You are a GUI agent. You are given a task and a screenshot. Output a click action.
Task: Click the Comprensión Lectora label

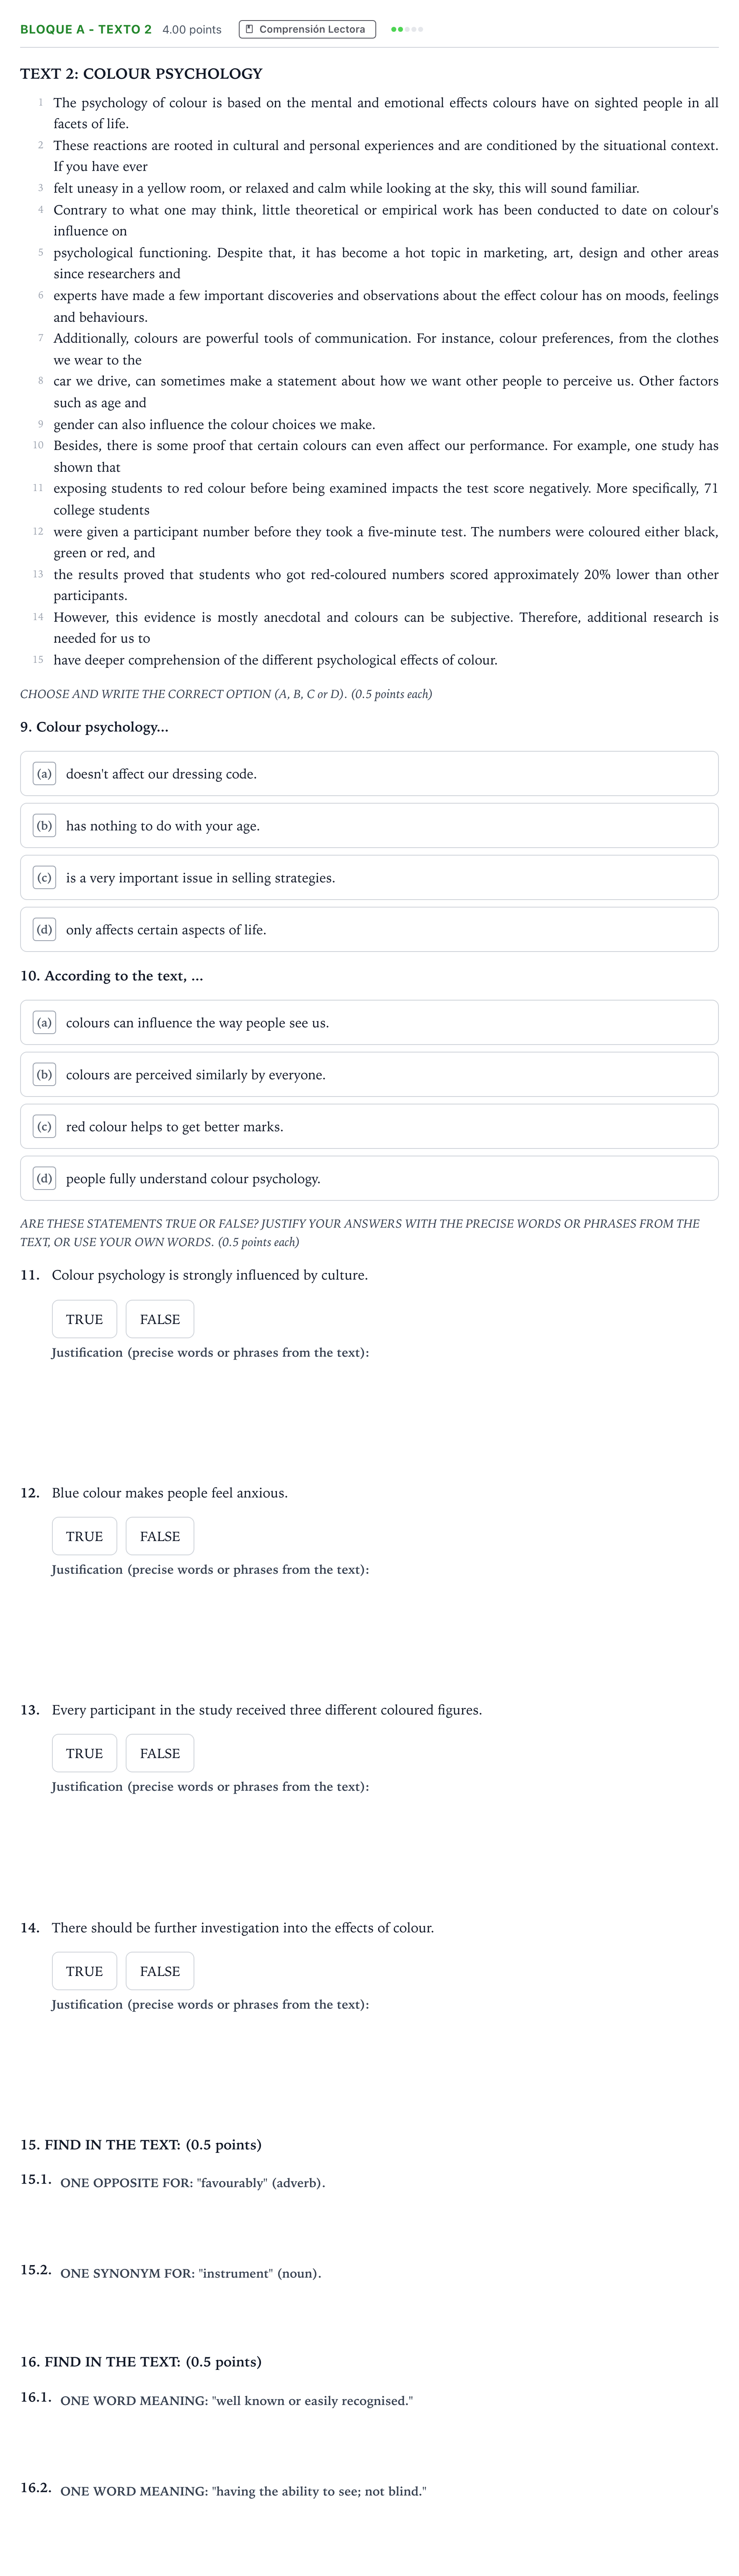[312, 29]
